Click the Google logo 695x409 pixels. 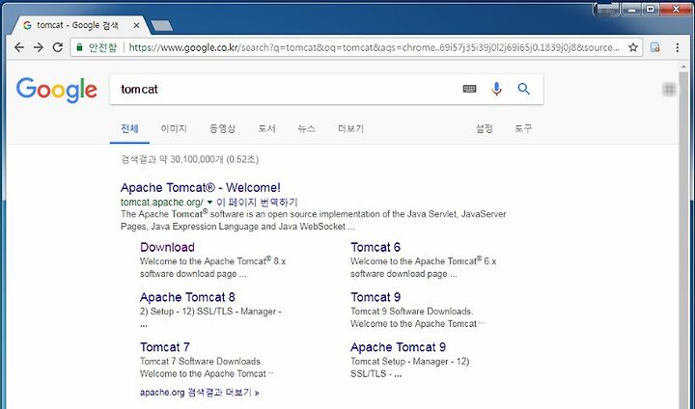coord(57,90)
